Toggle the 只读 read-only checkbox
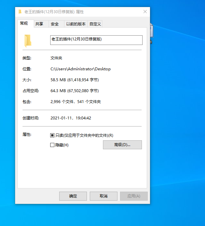 (52, 135)
